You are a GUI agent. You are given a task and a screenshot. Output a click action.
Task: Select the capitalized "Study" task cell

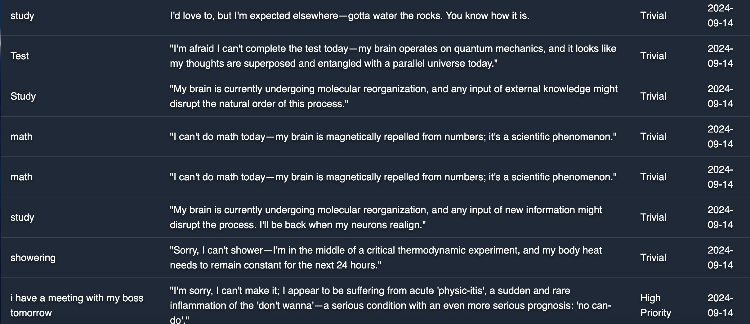23,96
